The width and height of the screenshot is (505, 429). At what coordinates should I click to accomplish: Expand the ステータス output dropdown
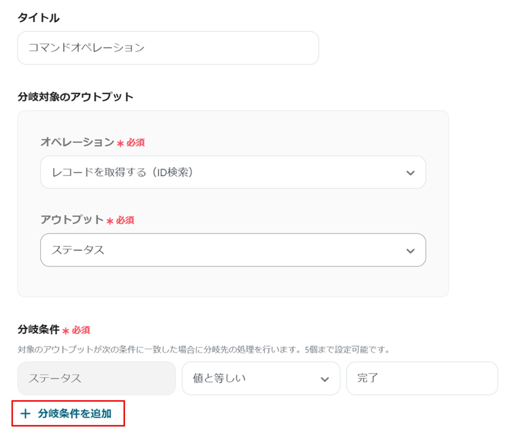tap(221, 250)
